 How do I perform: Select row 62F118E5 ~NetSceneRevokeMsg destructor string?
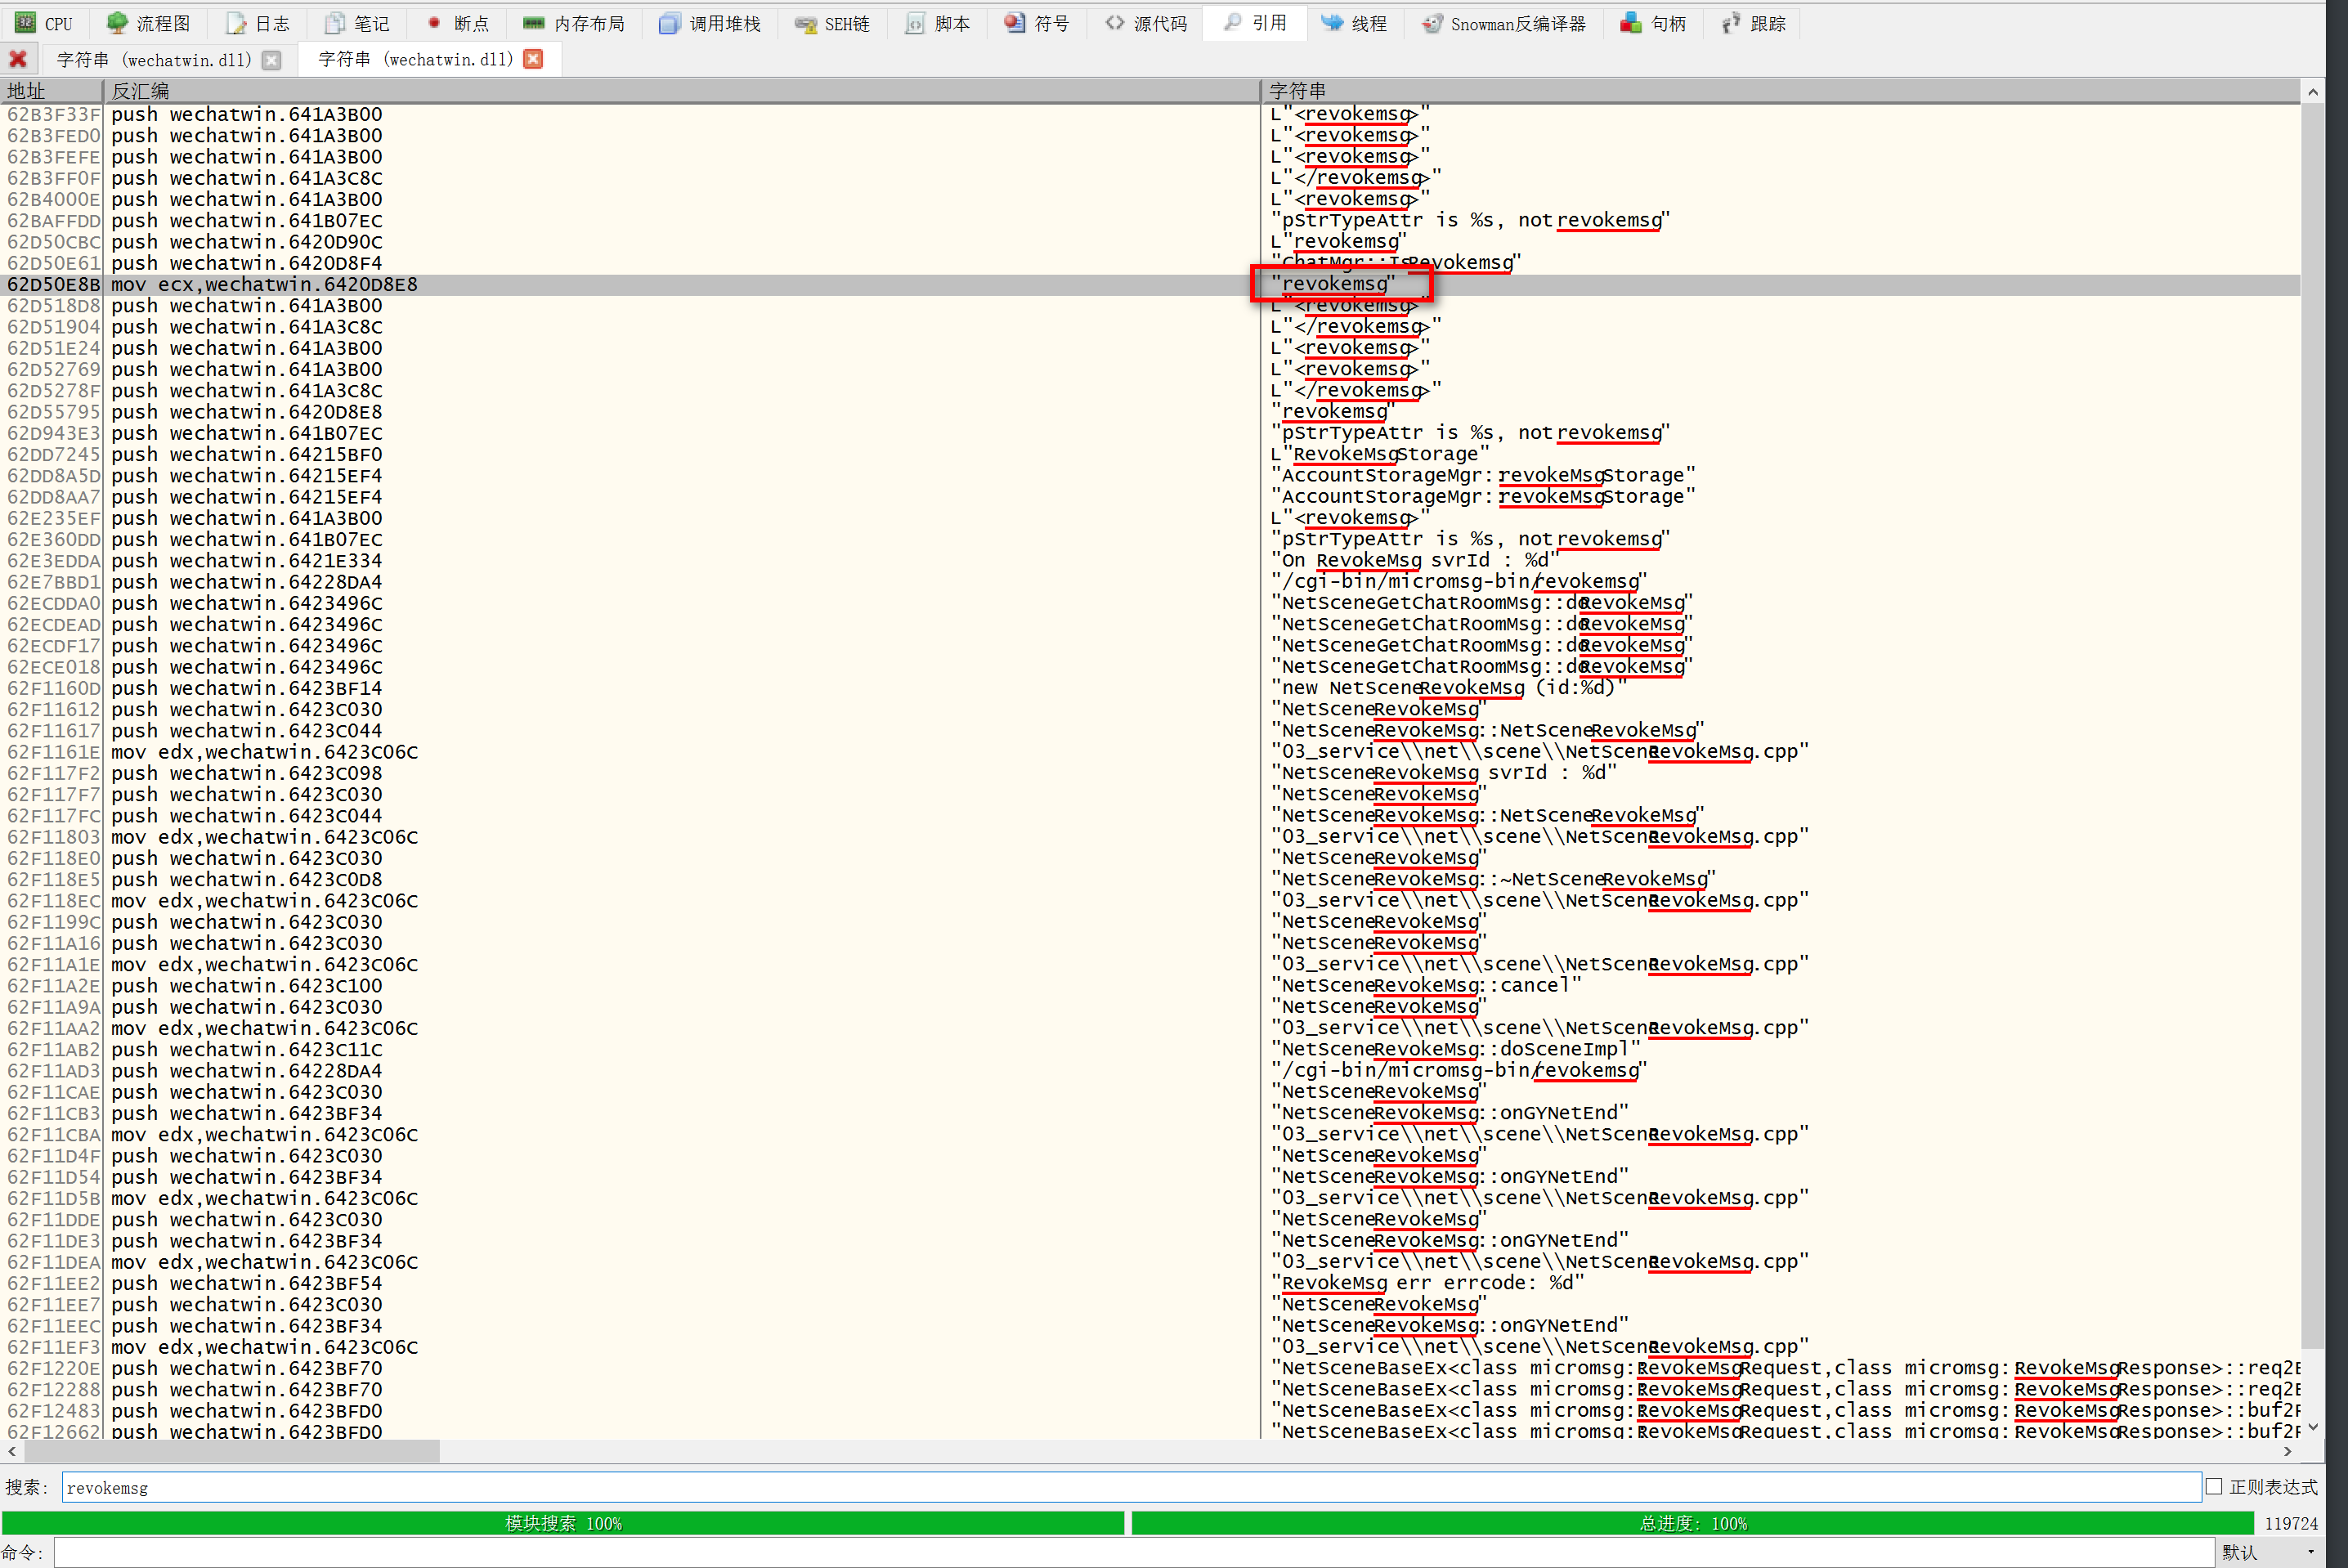pyautogui.click(x=1150, y=880)
